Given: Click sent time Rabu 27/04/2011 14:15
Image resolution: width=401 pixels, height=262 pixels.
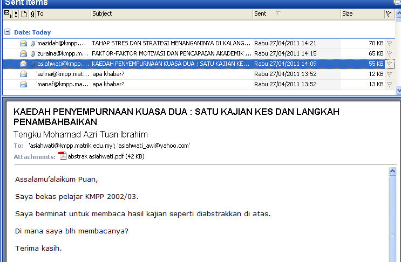Looking at the screenshot, I should click(x=285, y=53).
